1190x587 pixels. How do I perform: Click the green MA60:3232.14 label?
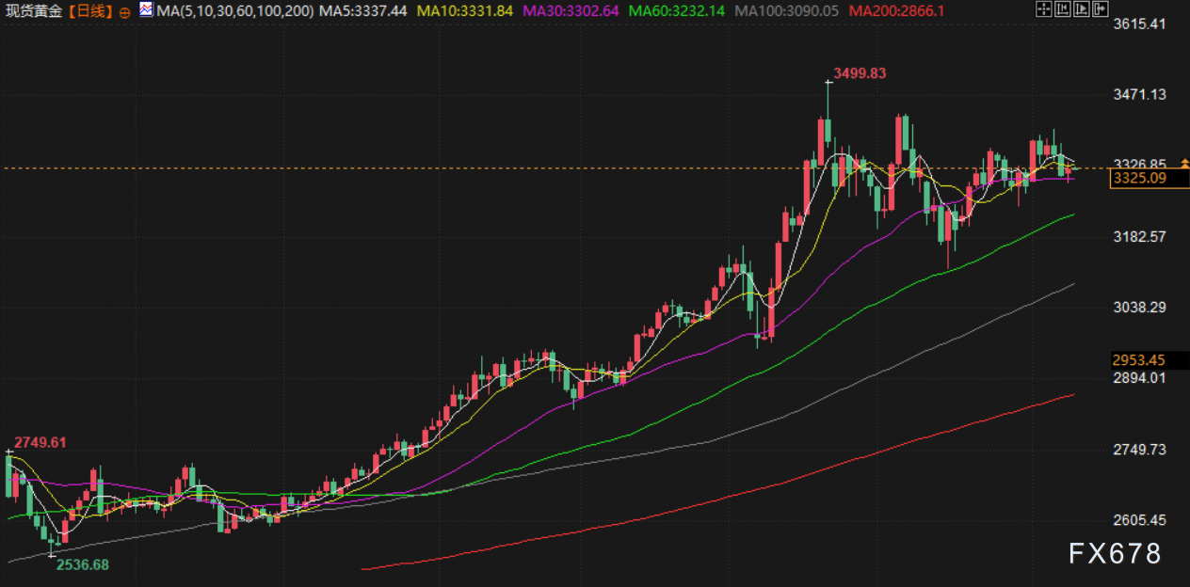tap(677, 11)
